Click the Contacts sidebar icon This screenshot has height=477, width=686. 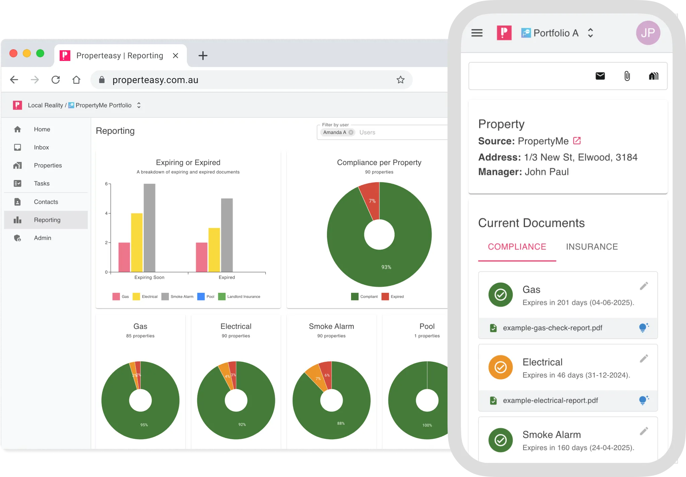click(18, 202)
